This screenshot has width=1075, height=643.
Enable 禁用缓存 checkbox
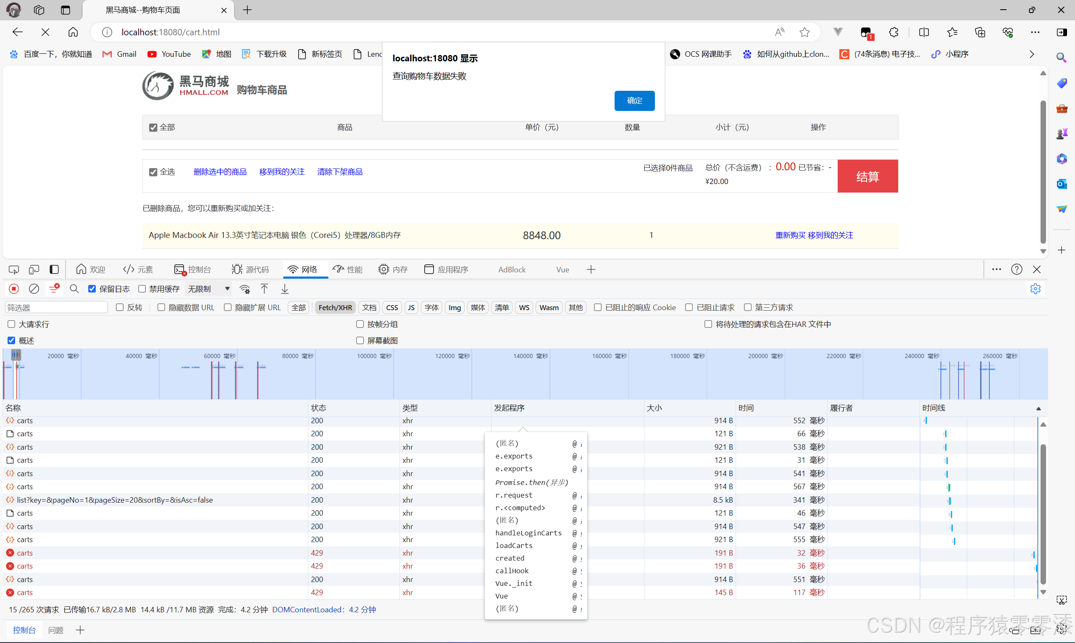pyautogui.click(x=142, y=289)
